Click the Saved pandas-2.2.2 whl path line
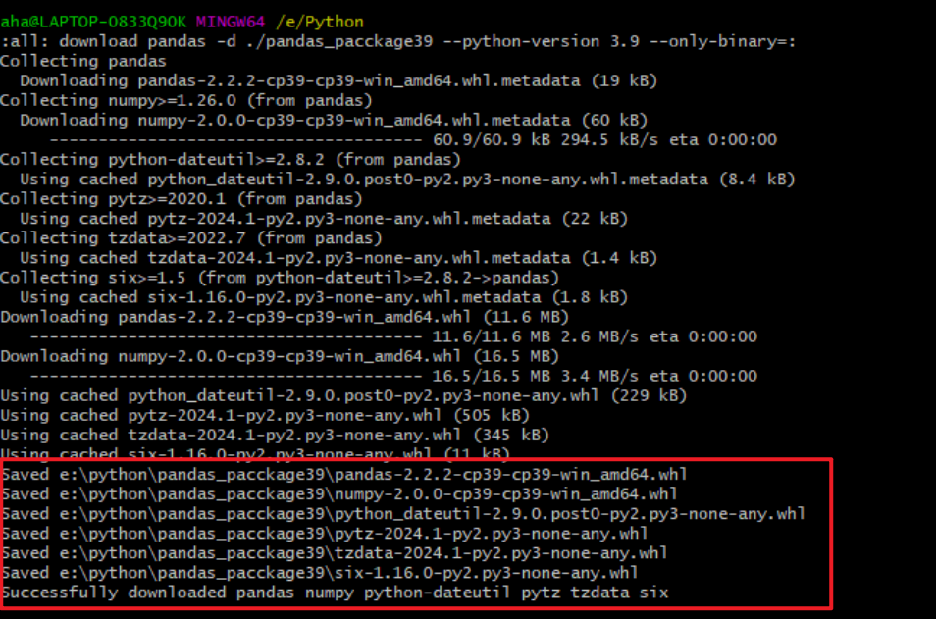Viewport: 936px width, 619px height. pos(344,475)
